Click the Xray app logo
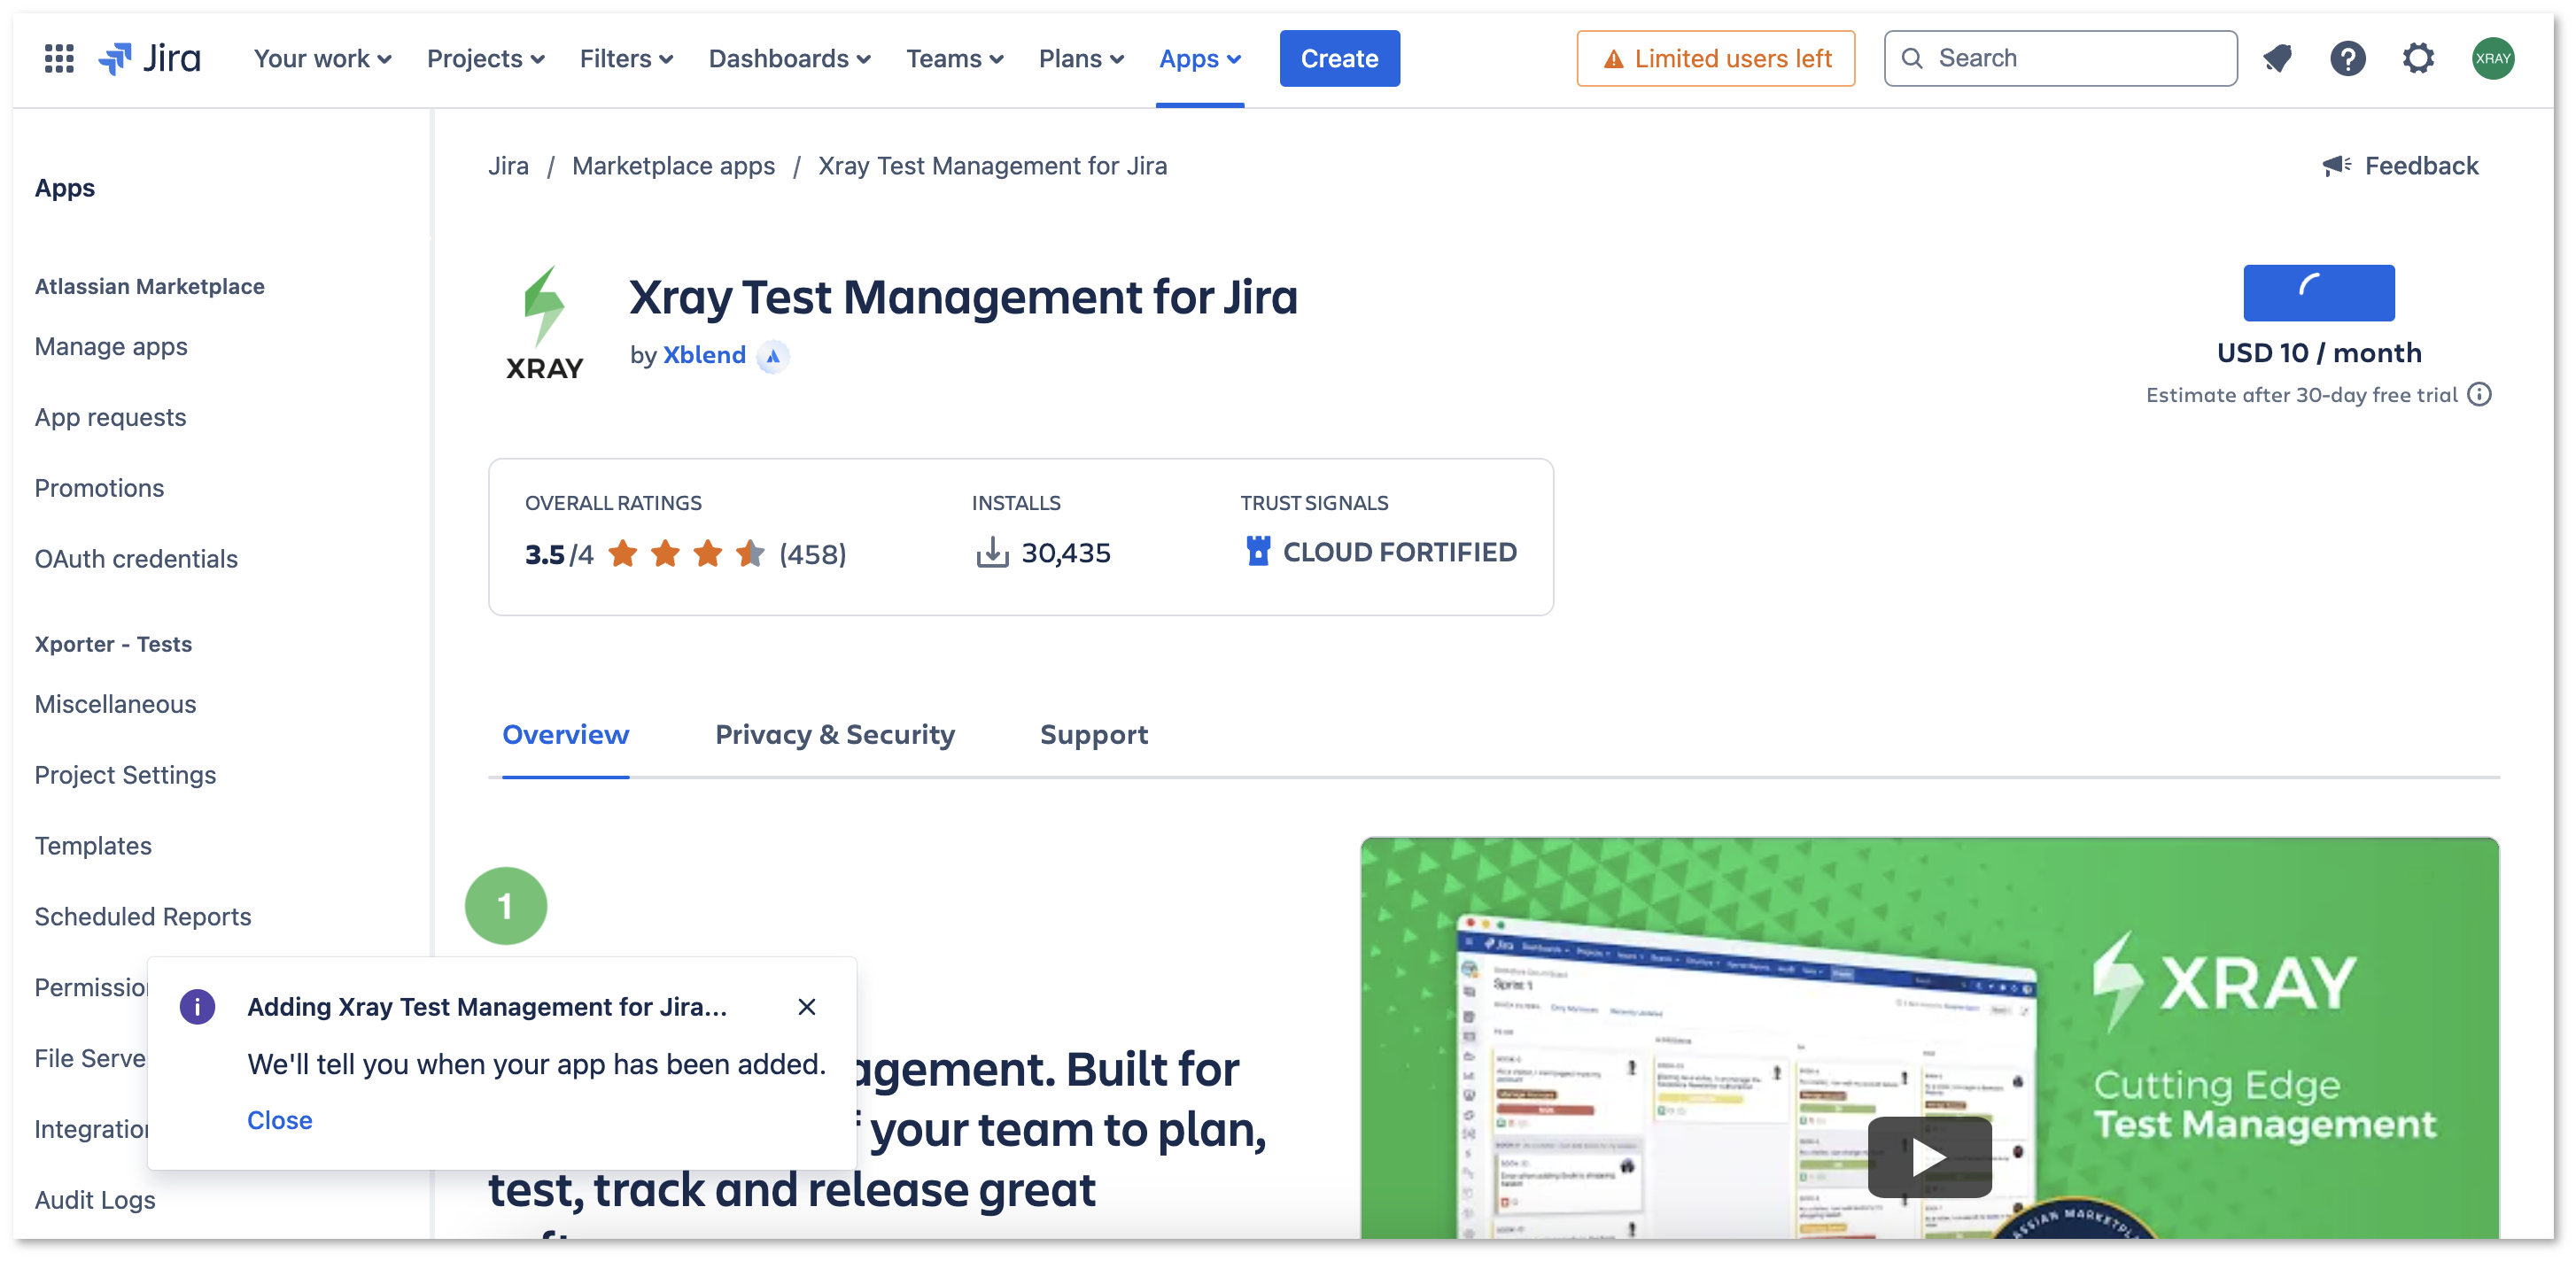Screen dimensions: 2576x1261 click(544, 323)
